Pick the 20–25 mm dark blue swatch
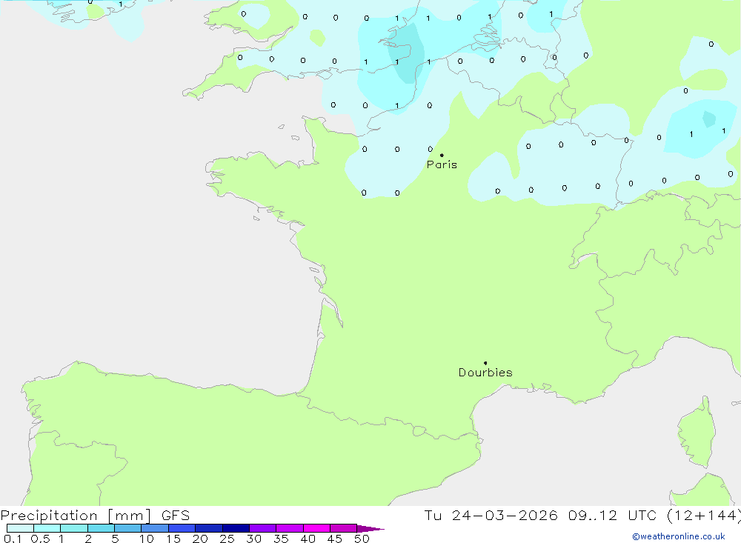 pos(208,528)
